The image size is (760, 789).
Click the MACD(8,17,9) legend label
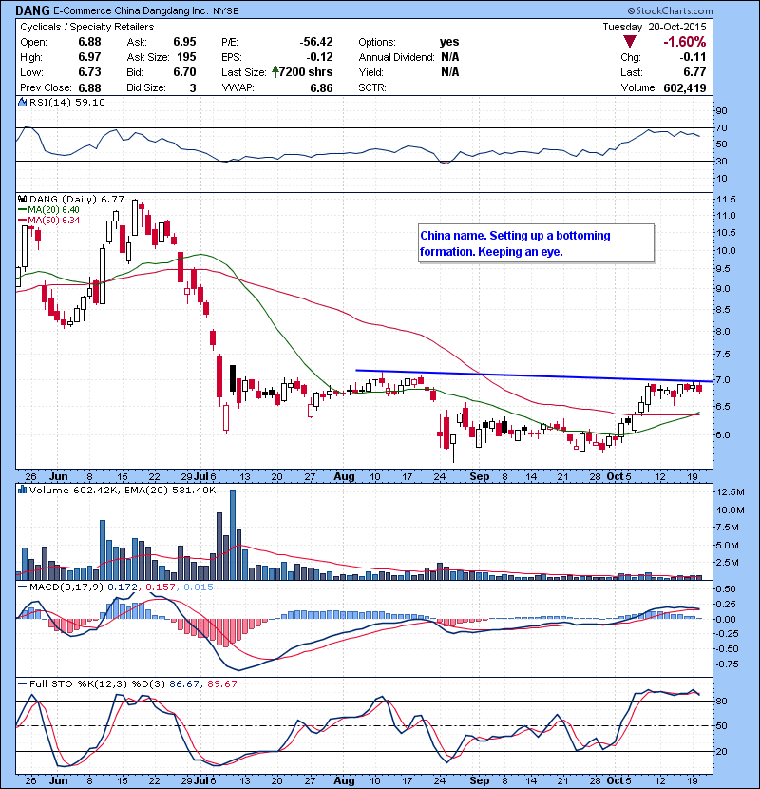pyautogui.click(x=66, y=587)
